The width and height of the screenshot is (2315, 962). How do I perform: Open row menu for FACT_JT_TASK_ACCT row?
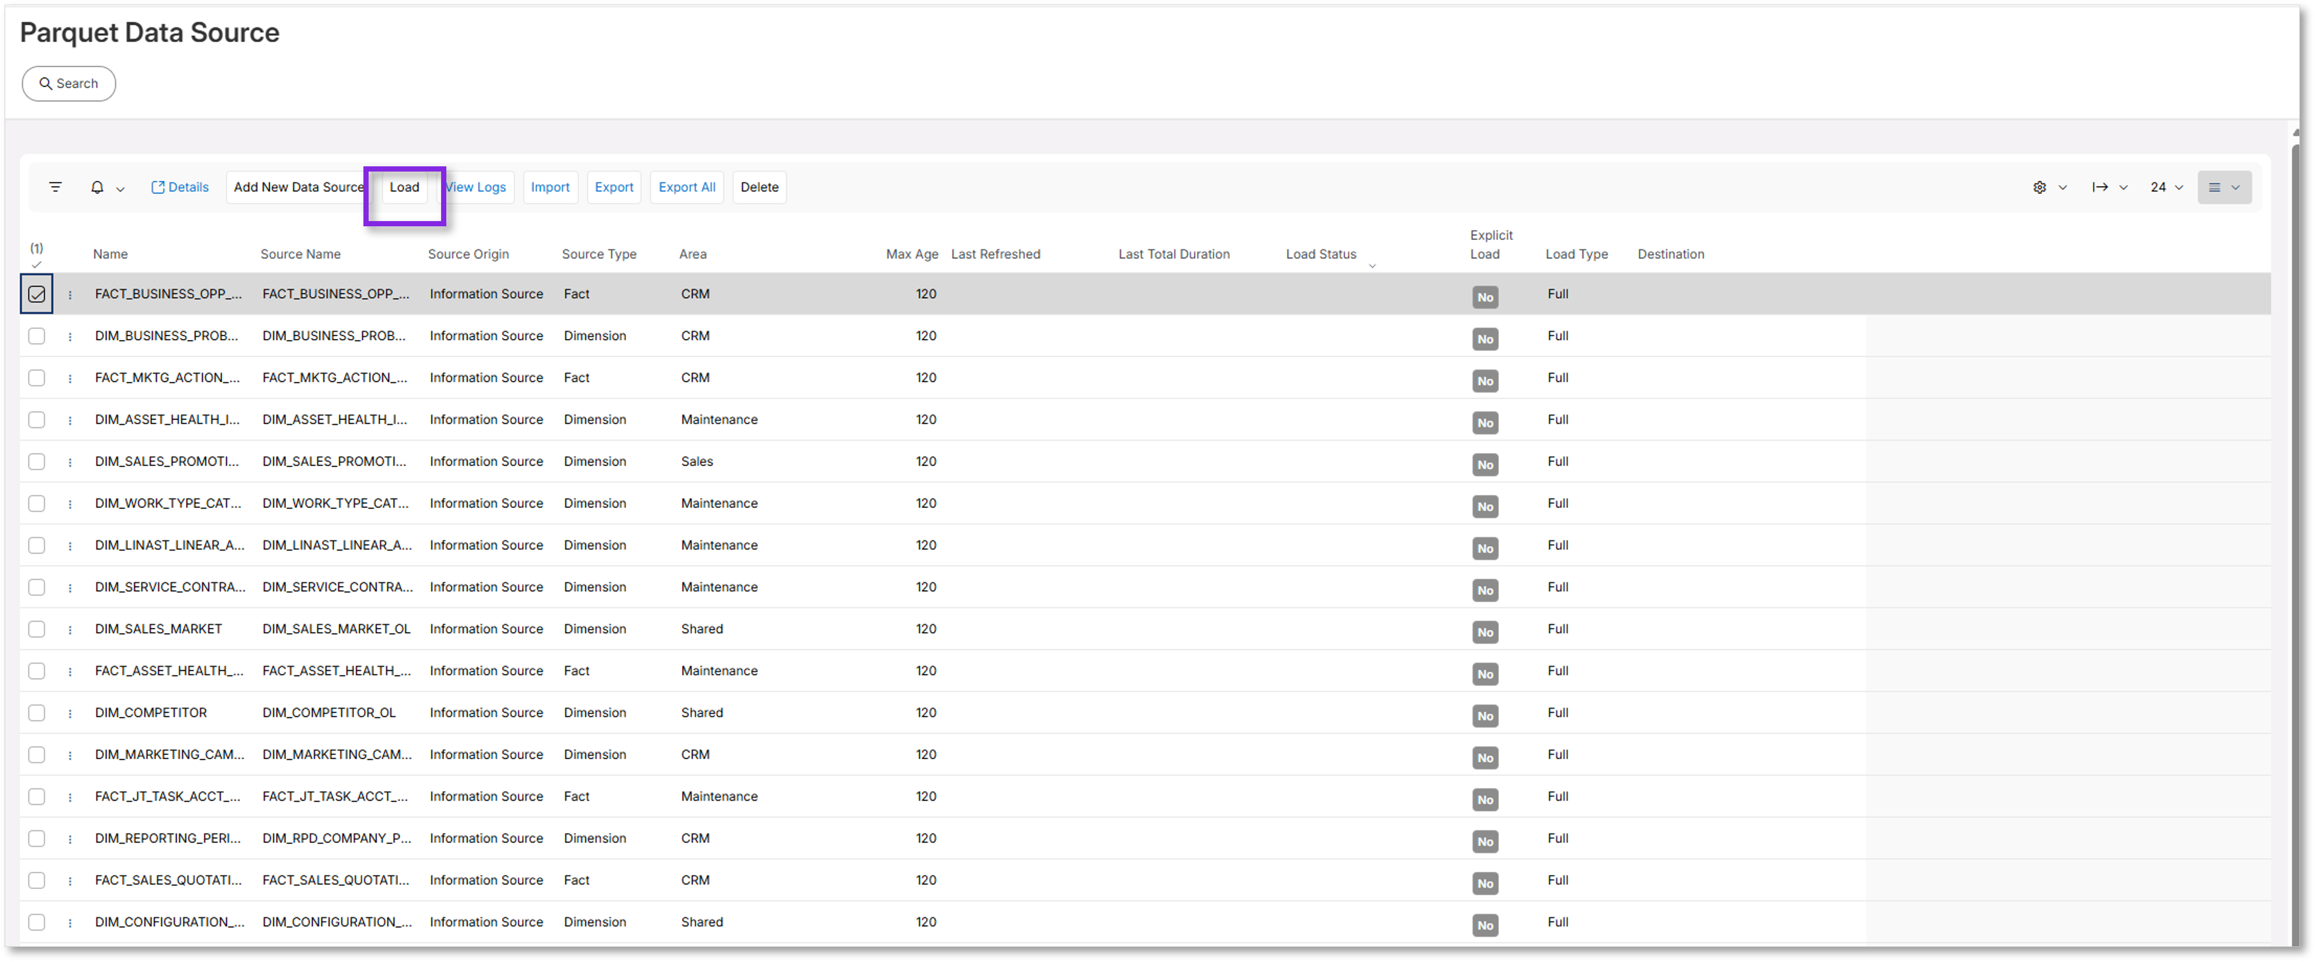coord(70,797)
